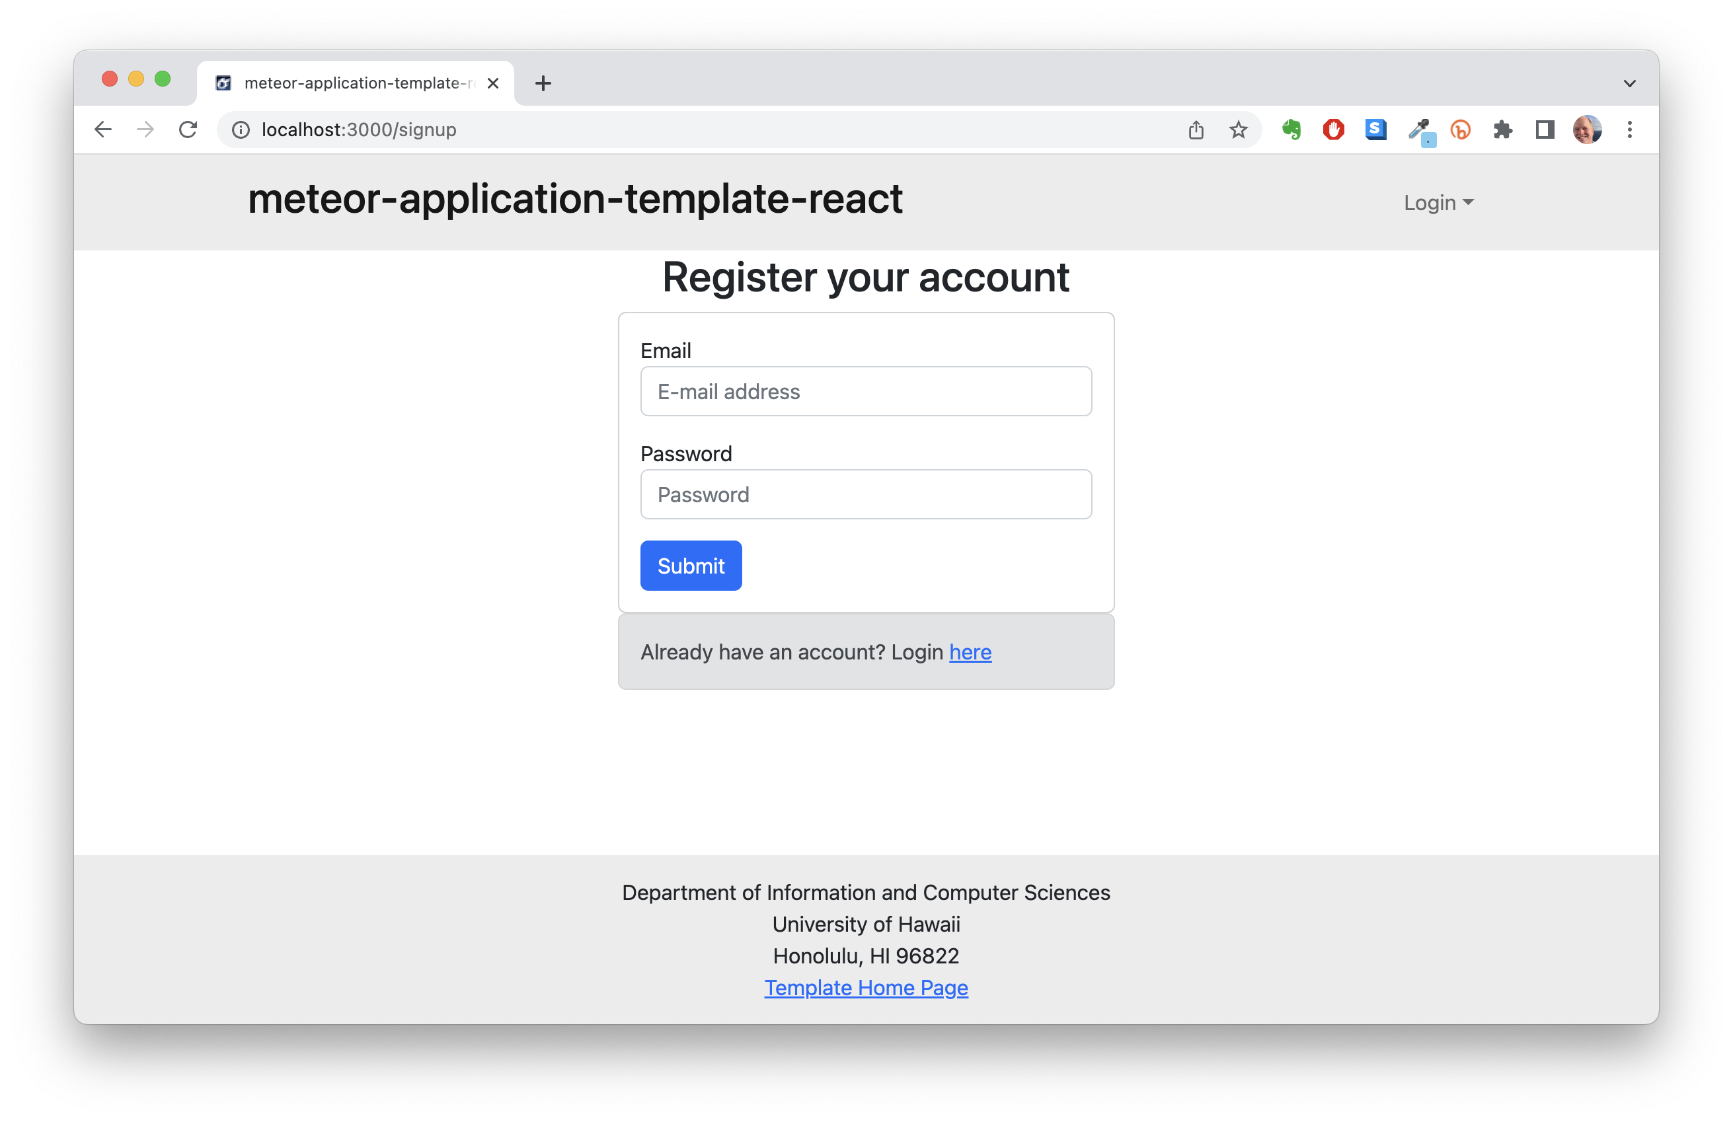Click the red AdBlock hand extension
1733x1122 pixels.
coord(1333,130)
